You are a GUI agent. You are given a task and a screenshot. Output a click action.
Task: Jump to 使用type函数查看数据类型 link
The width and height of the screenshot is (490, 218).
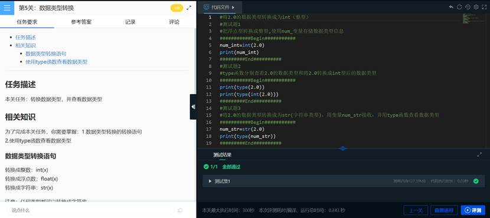click(57, 62)
